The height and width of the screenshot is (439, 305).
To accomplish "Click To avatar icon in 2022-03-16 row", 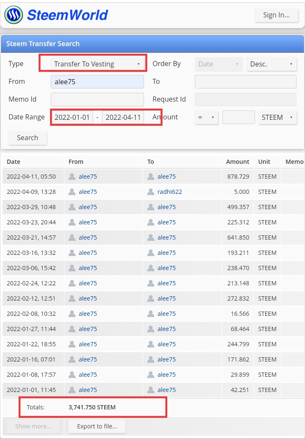I will click(151, 253).
